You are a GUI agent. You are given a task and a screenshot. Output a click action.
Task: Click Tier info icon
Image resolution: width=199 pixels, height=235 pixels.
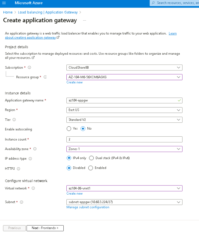14,120
